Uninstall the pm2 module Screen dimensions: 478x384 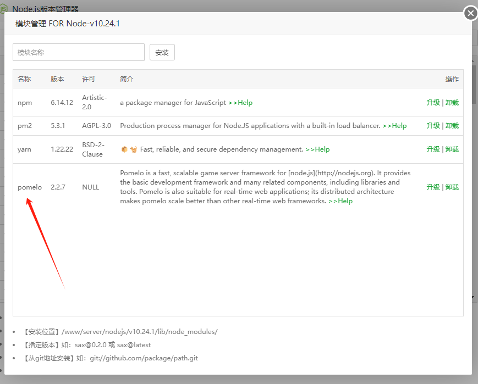452,126
